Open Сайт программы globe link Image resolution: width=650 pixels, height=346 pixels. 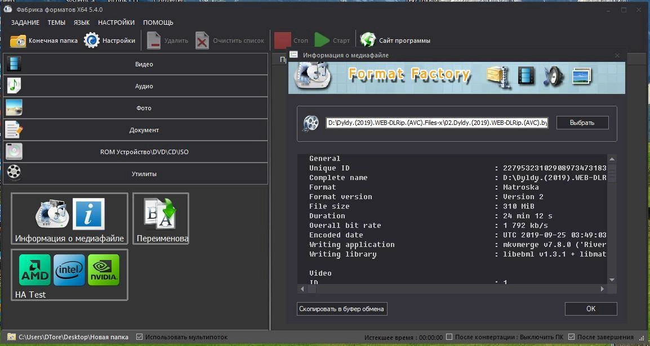[395, 41]
